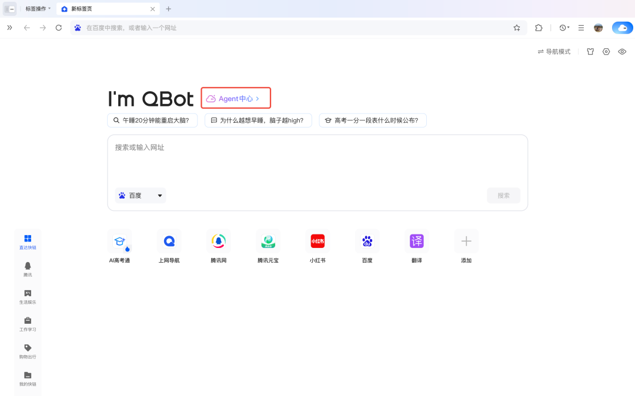Toggle 导航模式 at the top right

553,51
